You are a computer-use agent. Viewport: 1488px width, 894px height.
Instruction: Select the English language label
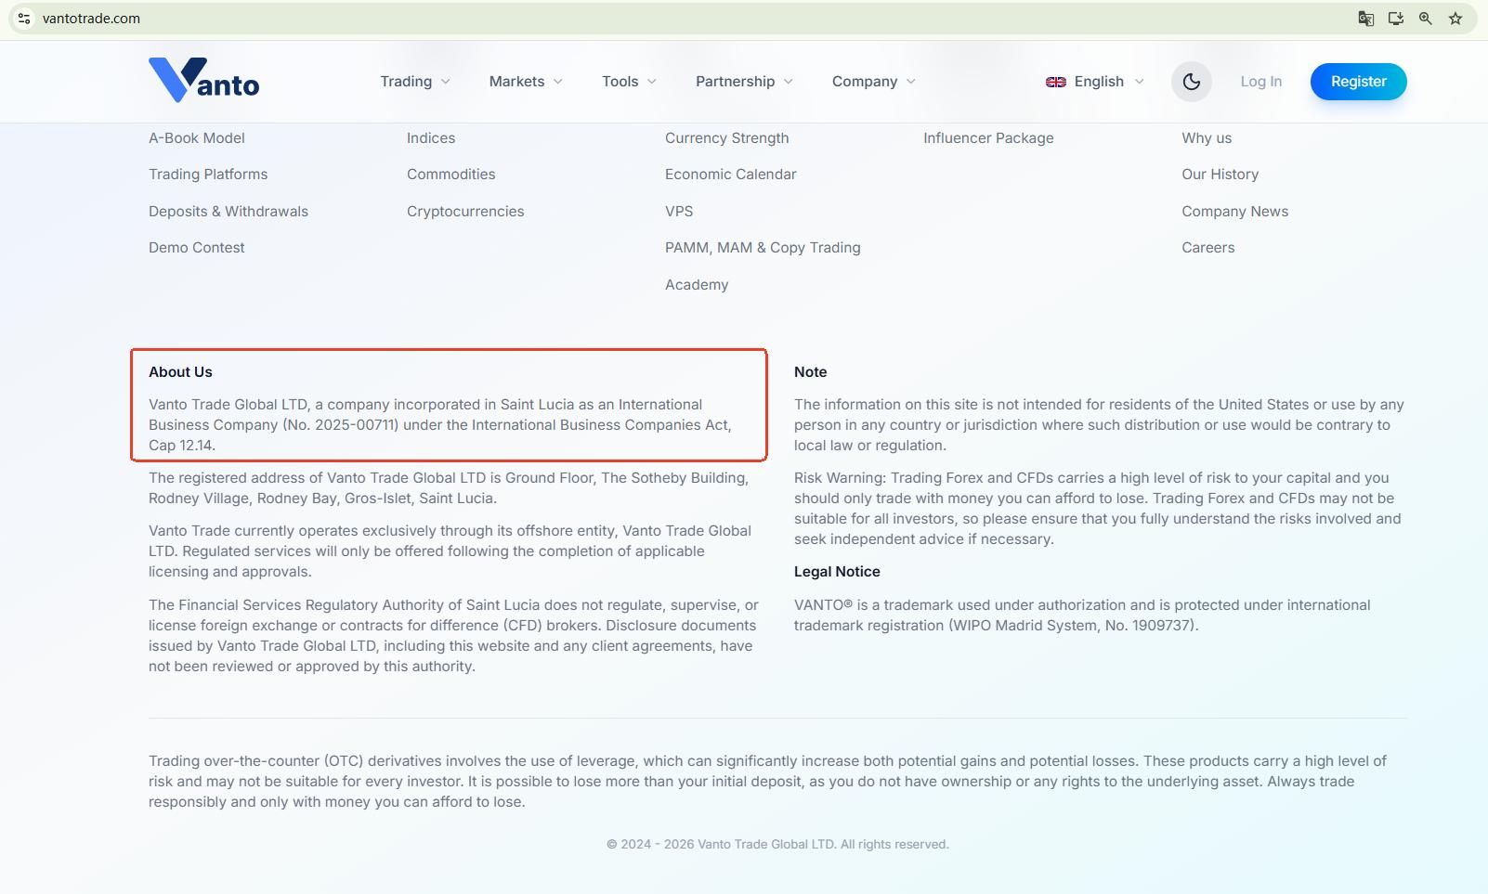pyautogui.click(x=1099, y=82)
